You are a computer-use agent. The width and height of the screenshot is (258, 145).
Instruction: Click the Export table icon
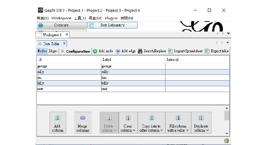click(x=207, y=51)
